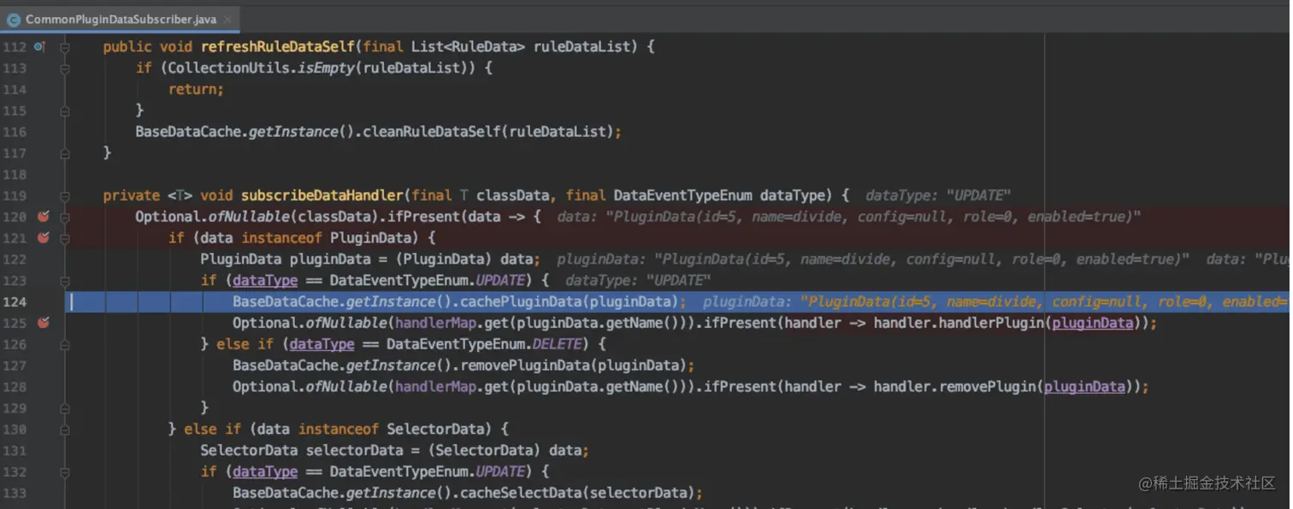Collapse the if block at line 132

coord(65,471)
